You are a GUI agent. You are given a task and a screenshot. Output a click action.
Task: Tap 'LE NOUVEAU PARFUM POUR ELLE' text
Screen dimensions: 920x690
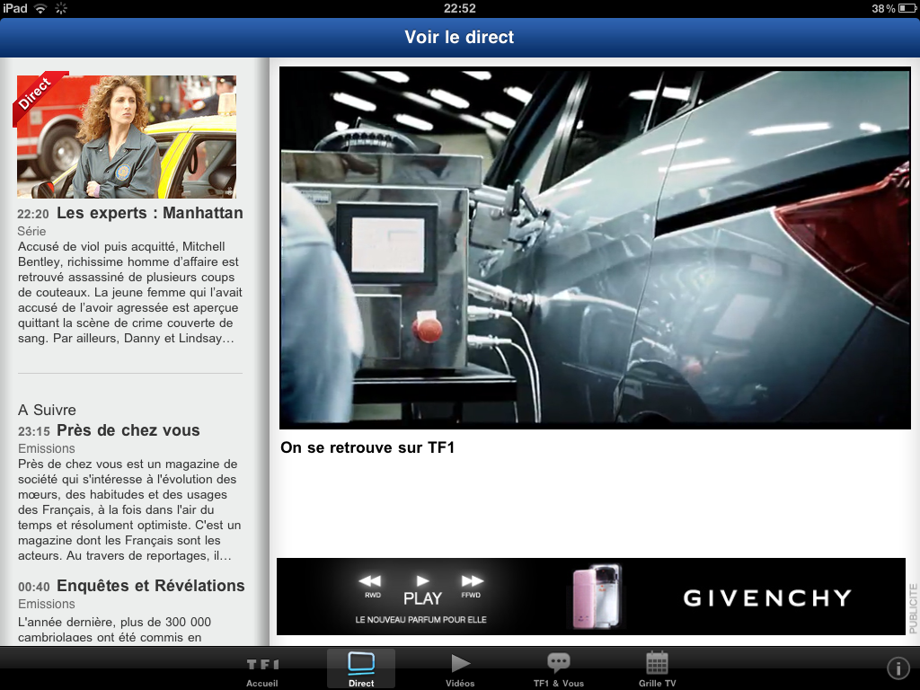click(x=420, y=620)
